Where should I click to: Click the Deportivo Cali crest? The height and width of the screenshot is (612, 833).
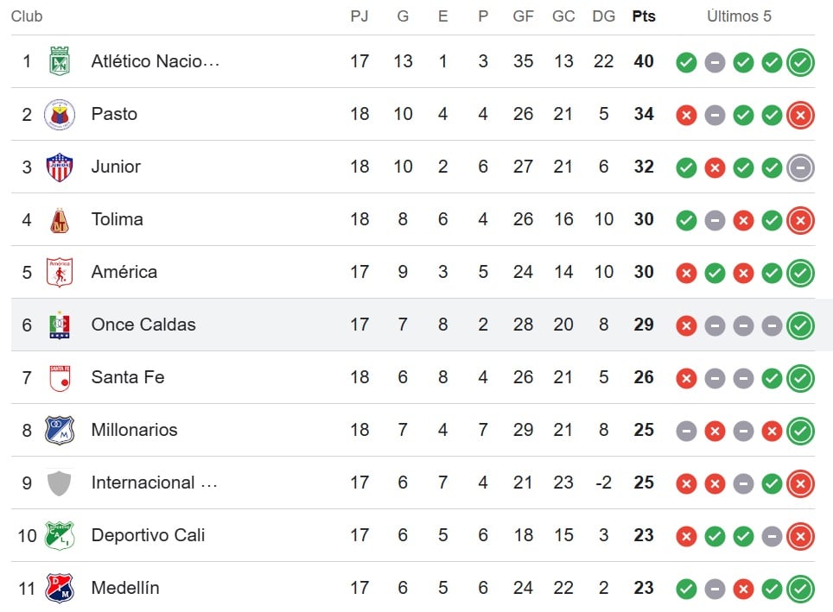(59, 535)
